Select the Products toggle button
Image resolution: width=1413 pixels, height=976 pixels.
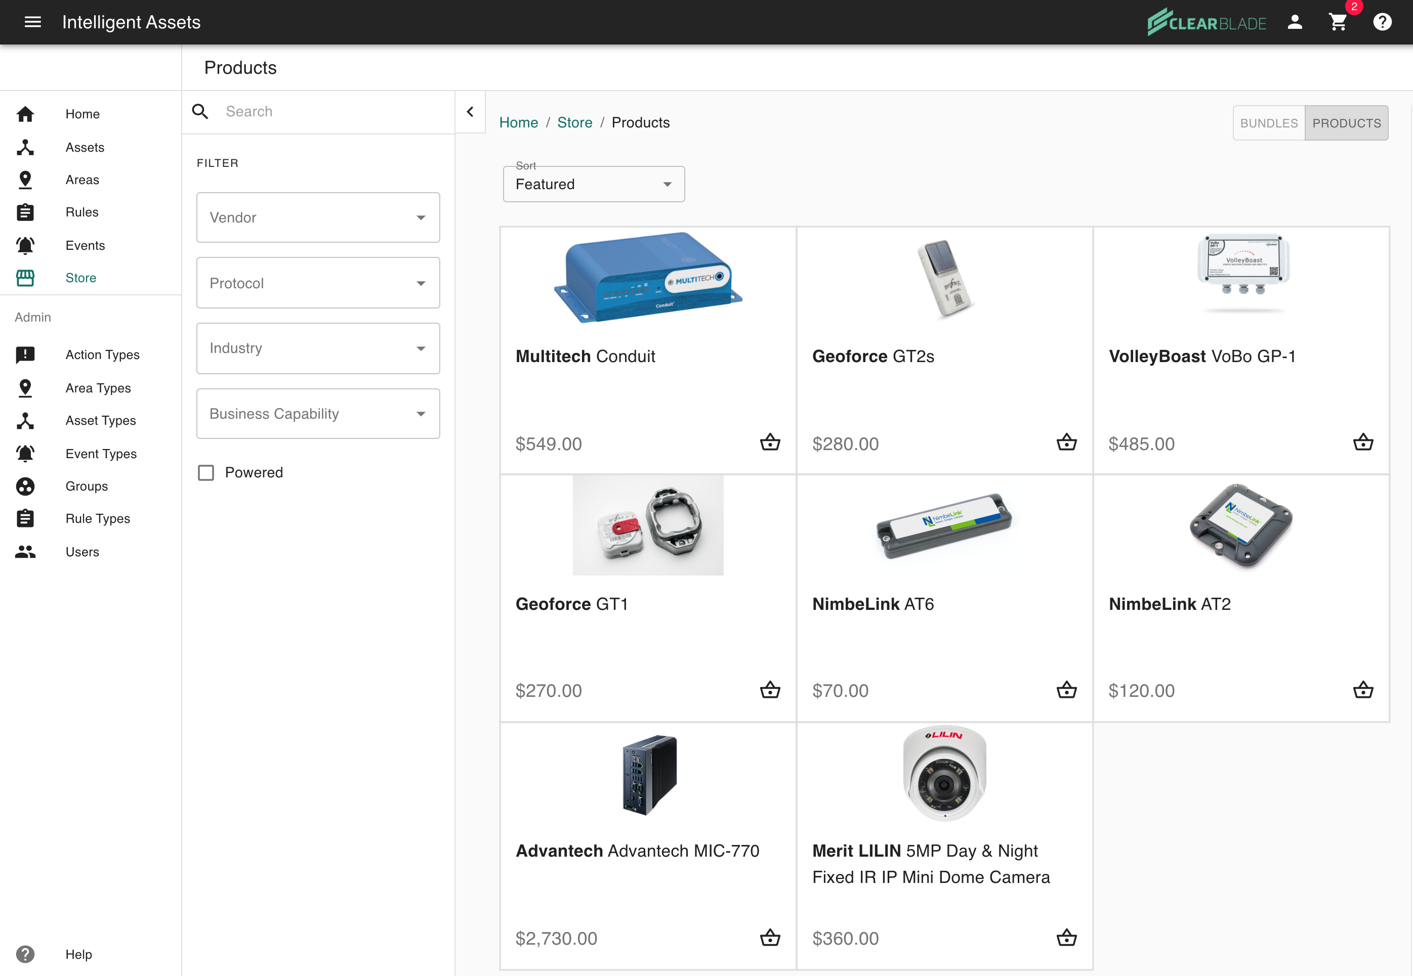click(1346, 123)
